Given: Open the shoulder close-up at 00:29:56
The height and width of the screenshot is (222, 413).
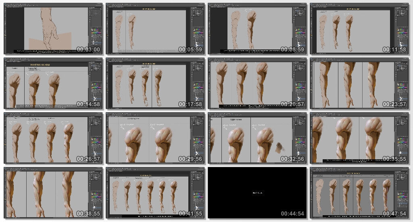Looking at the screenshot, I should (x=155, y=138).
